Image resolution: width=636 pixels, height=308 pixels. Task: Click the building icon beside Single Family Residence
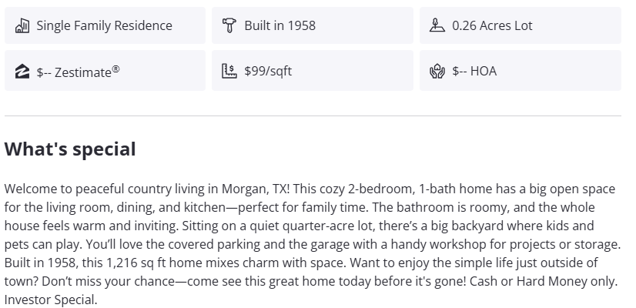pos(22,25)
